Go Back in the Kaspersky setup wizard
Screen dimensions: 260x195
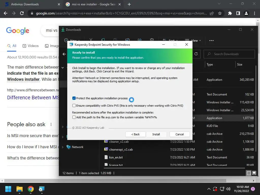[x=136, y=134]
